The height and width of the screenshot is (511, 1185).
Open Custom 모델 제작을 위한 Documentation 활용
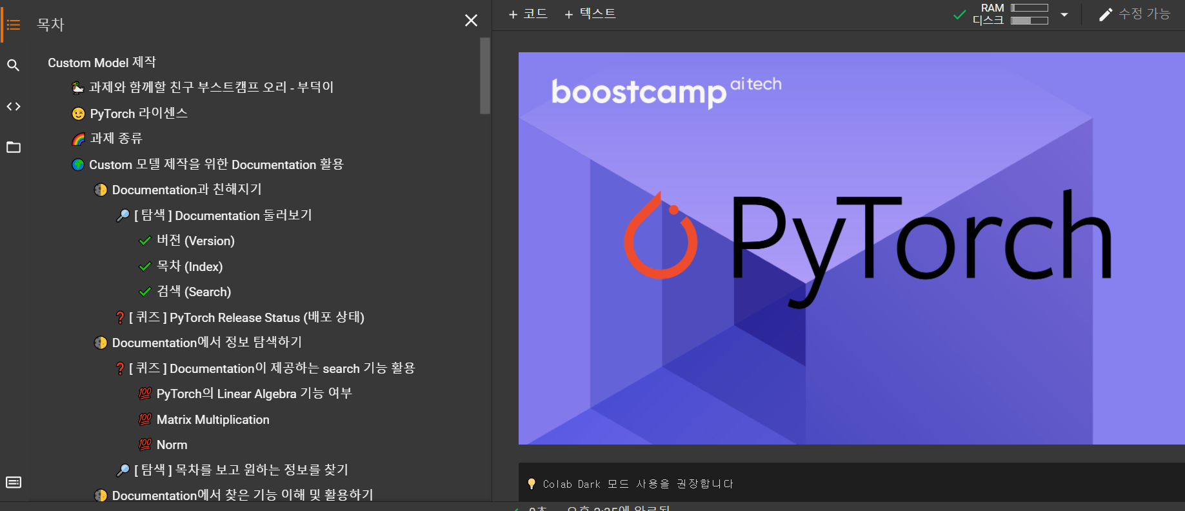pyautogui.click(x=207, y=165)
